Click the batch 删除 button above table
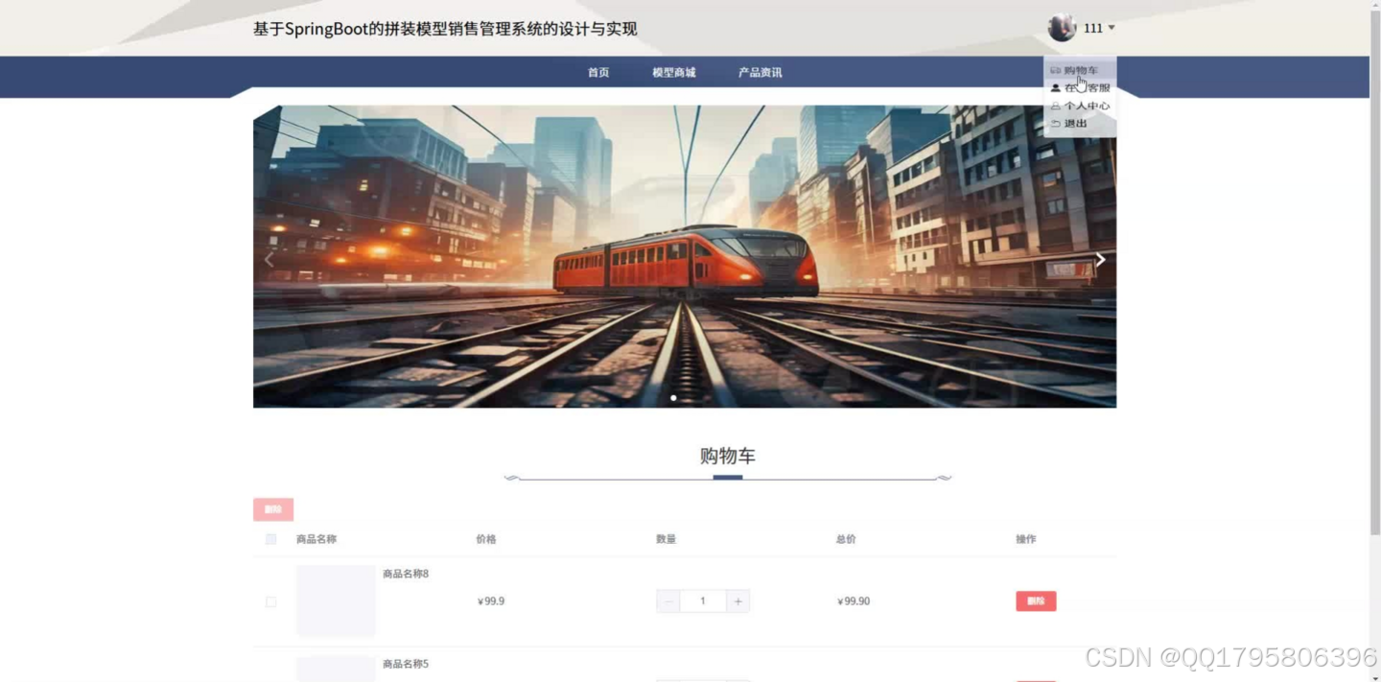This screenshot has height=682, width=1381. pyautogui.click(x=273, y=509)
